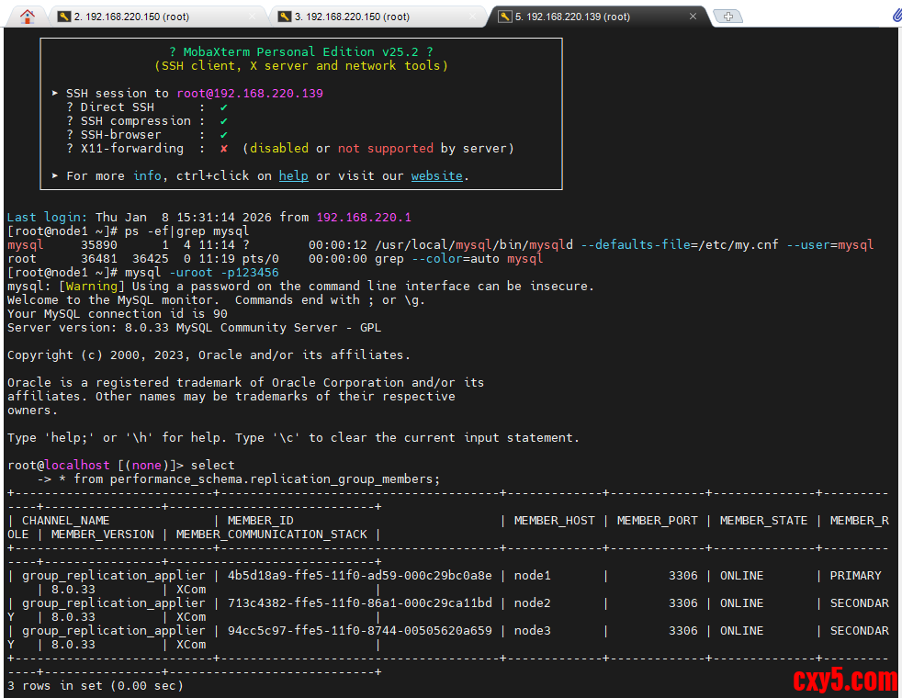Click the '3 rows in set' result line
Image resolution: width=902 pixels, height=698 pixels.
pyautogui.click(x=96, y=685)
